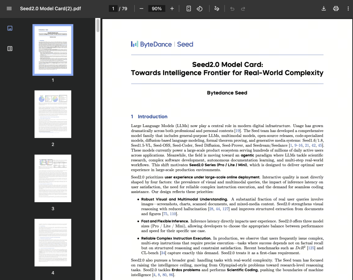Select the draw annotation tool
353x280 pixels.
[217, 8]
